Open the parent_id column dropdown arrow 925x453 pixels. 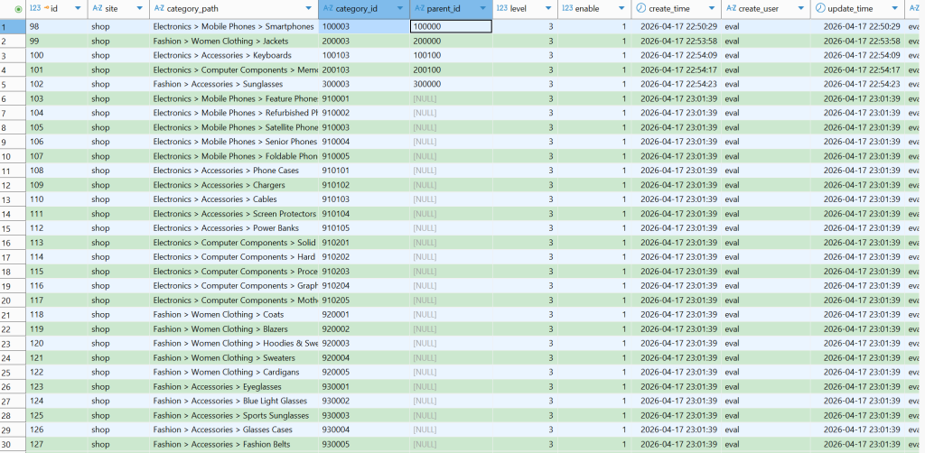click(x=483, y=9)
